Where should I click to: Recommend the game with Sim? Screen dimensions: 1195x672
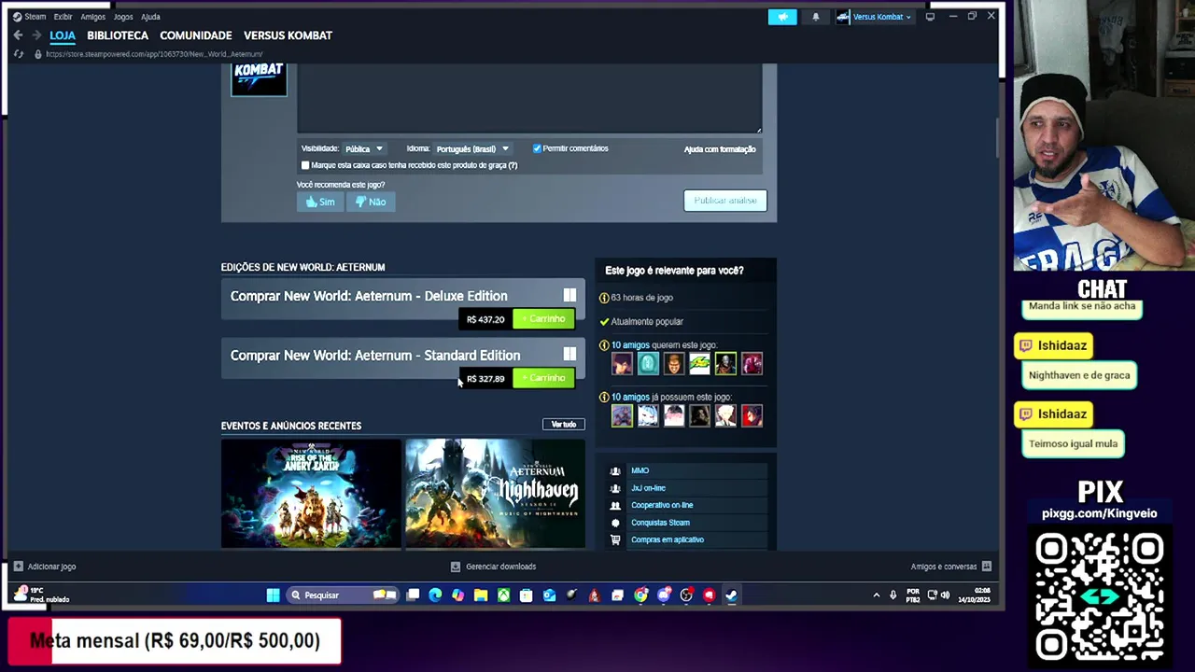tap(320, 202)
